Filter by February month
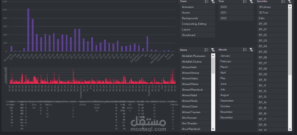Screen dimensions: 297x135 click(x=236, y=62)
